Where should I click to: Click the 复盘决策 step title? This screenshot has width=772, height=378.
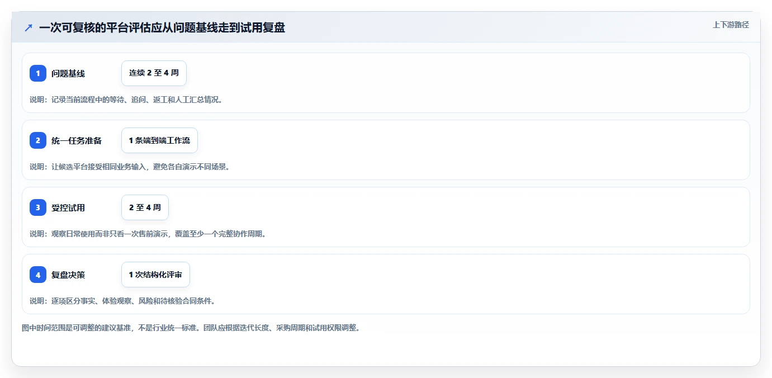[x=68, y=275]
